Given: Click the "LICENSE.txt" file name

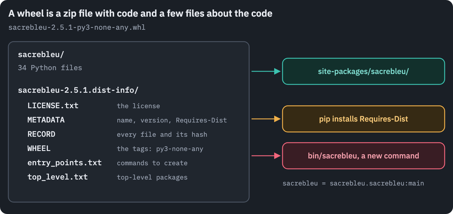Looking at the screenshot, I should click(53, 106).
